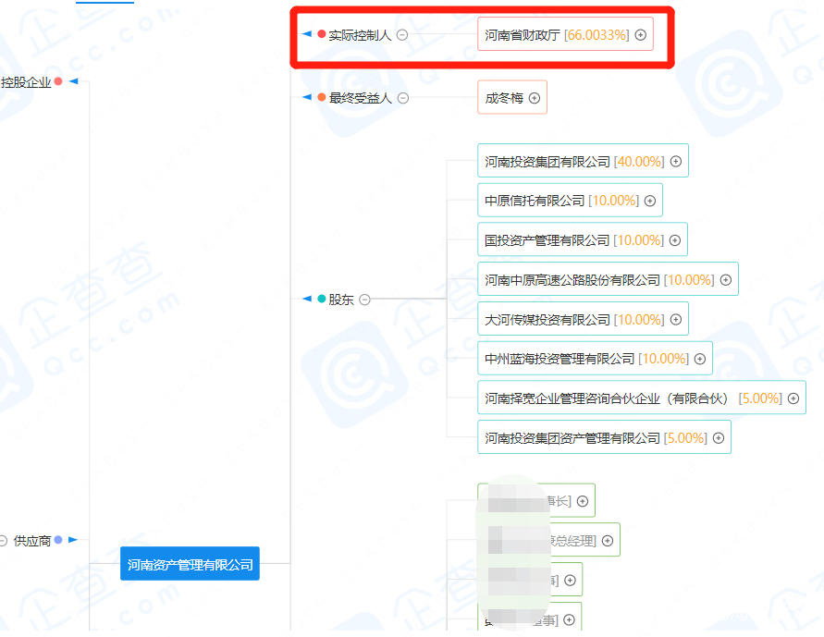
Task: Click the blue arrow beside 供应商
Action: pos(73,540)
